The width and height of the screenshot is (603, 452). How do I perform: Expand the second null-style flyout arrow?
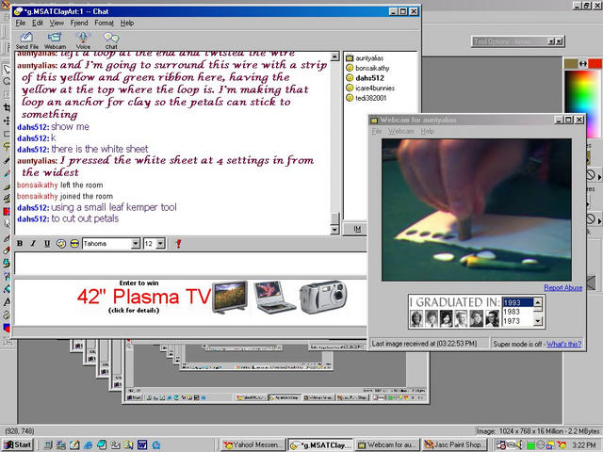[599, 221]
